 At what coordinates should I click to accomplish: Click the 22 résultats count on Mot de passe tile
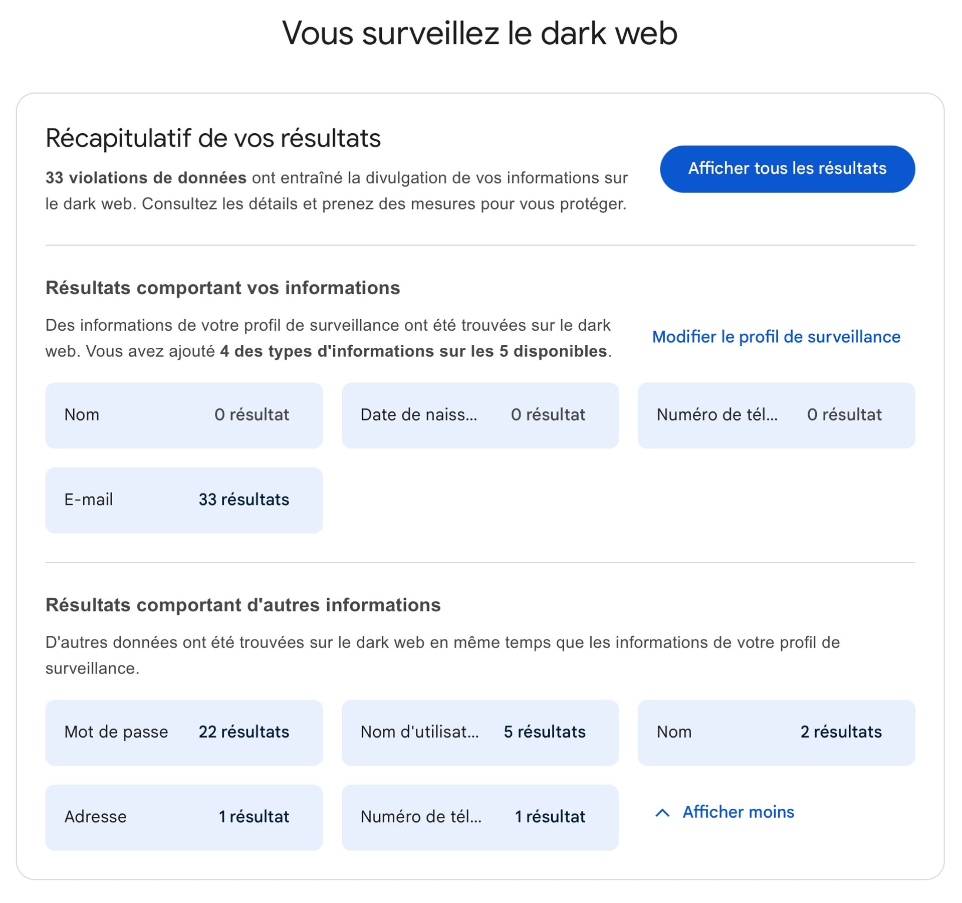pos(244,732)
